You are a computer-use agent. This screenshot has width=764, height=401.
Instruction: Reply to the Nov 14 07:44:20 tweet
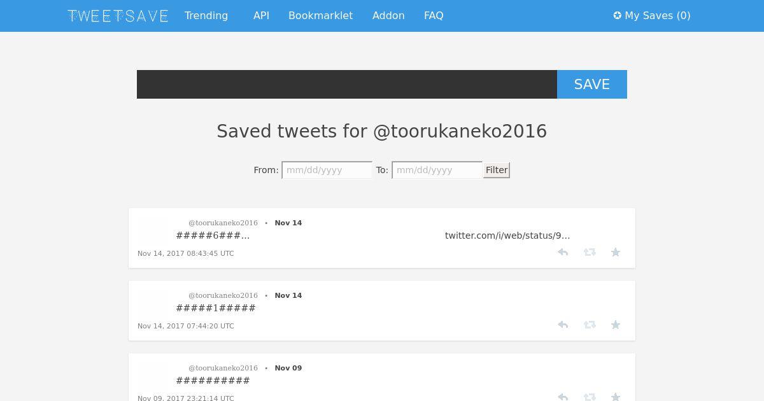563,325
